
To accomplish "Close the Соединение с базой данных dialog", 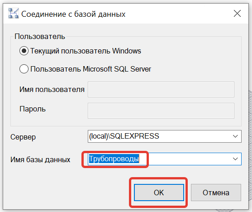I will coord(237,14).
